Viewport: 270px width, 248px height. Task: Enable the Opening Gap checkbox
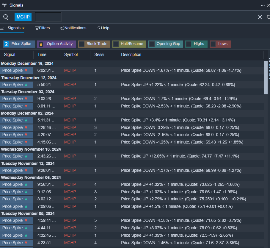tap(152, 44)
